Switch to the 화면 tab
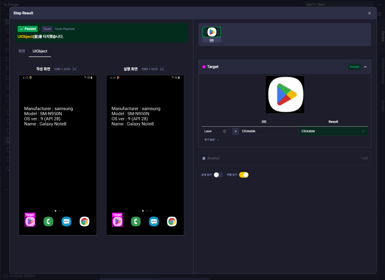This screenshot has height=280, width=385. coord(22,51)
